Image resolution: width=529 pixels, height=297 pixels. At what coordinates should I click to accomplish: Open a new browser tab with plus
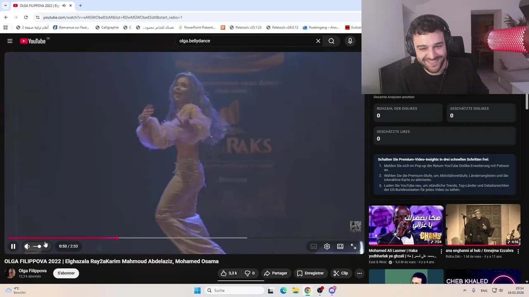coord(80,5)
